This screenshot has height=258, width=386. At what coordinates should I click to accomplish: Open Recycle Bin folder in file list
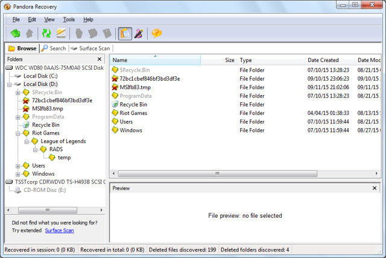click(133, 104)
